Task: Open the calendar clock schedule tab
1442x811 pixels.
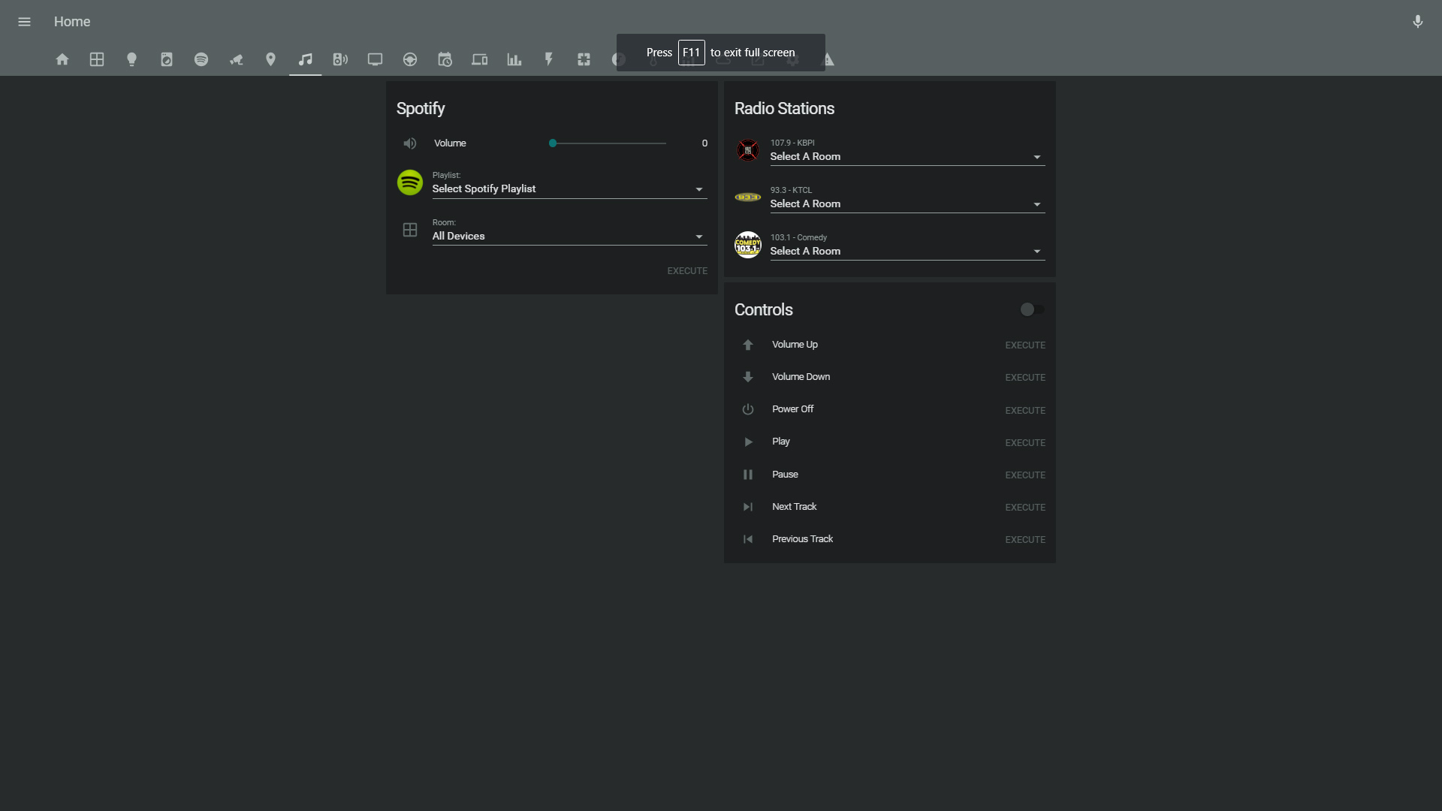Action: [445, 59]
